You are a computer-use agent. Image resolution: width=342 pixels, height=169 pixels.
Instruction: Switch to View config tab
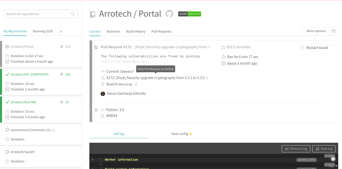[x=182, y=134]
